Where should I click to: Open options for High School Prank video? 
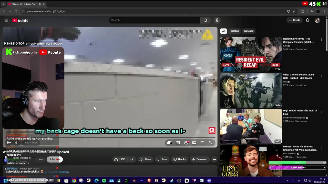[321, 111]
